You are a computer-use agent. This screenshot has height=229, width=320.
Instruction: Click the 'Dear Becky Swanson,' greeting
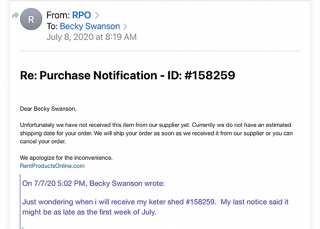(x=48, y=109)
